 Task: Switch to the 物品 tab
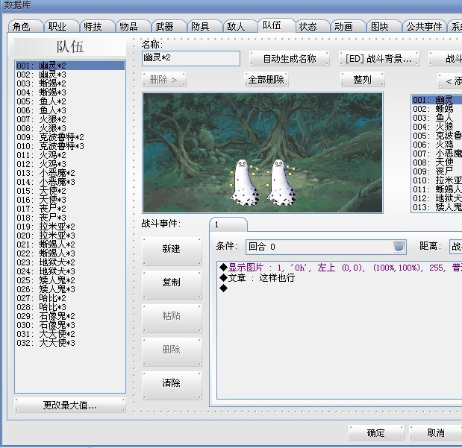133,27
